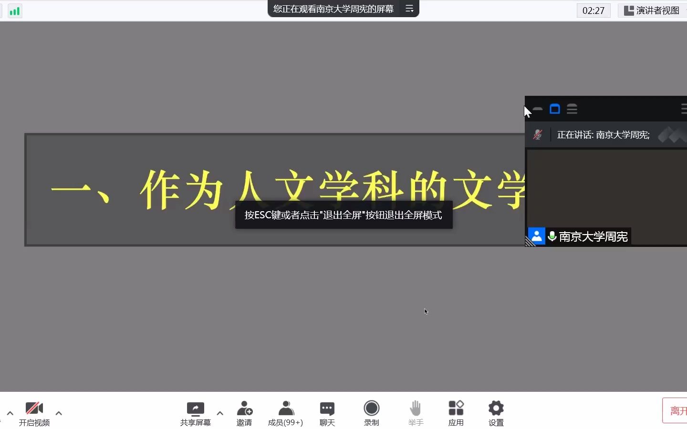This screenshot has width=687, height=429.
Task: Switch video panel to list strip view
Action: [572, 109]
